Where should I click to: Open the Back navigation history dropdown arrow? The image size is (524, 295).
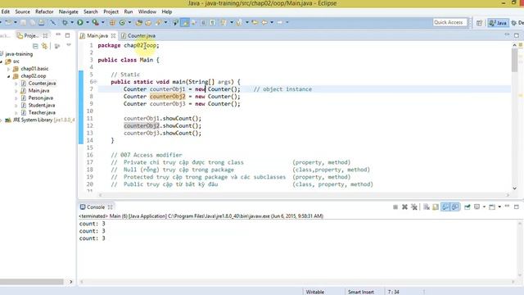[272, 22]
